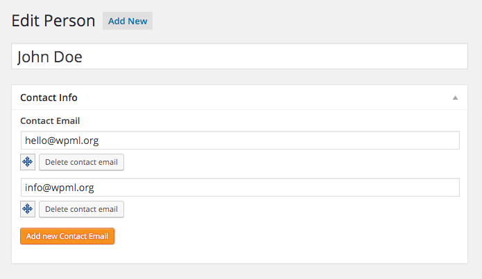Screen dimensions: 482x279
Task: Click the Contact Info panel heading
Action: [49, 98]
